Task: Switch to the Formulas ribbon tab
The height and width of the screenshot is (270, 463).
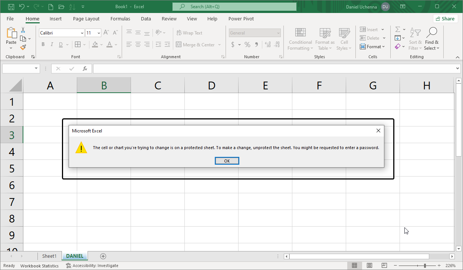Action: 120,19
